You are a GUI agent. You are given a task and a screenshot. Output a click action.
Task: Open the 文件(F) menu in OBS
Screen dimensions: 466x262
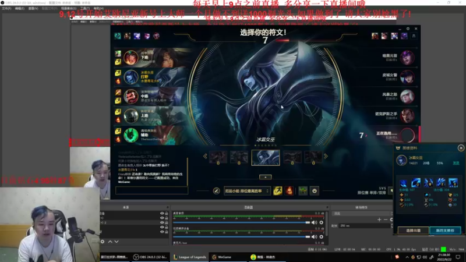pyautogui.click(x=6, y=8)
